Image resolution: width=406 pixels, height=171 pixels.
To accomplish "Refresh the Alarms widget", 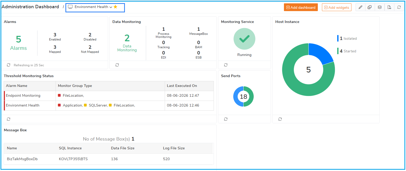I will [x=9, y=65].
